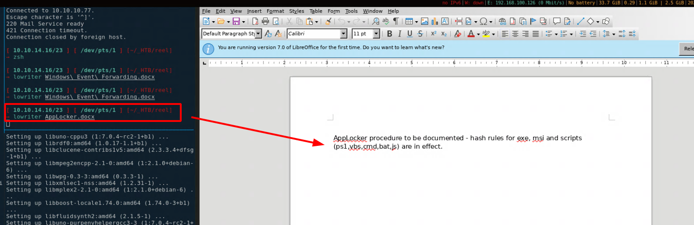The image size is (694, 225).
Task: Click the Print icon
Action: [x=265, y=21]
